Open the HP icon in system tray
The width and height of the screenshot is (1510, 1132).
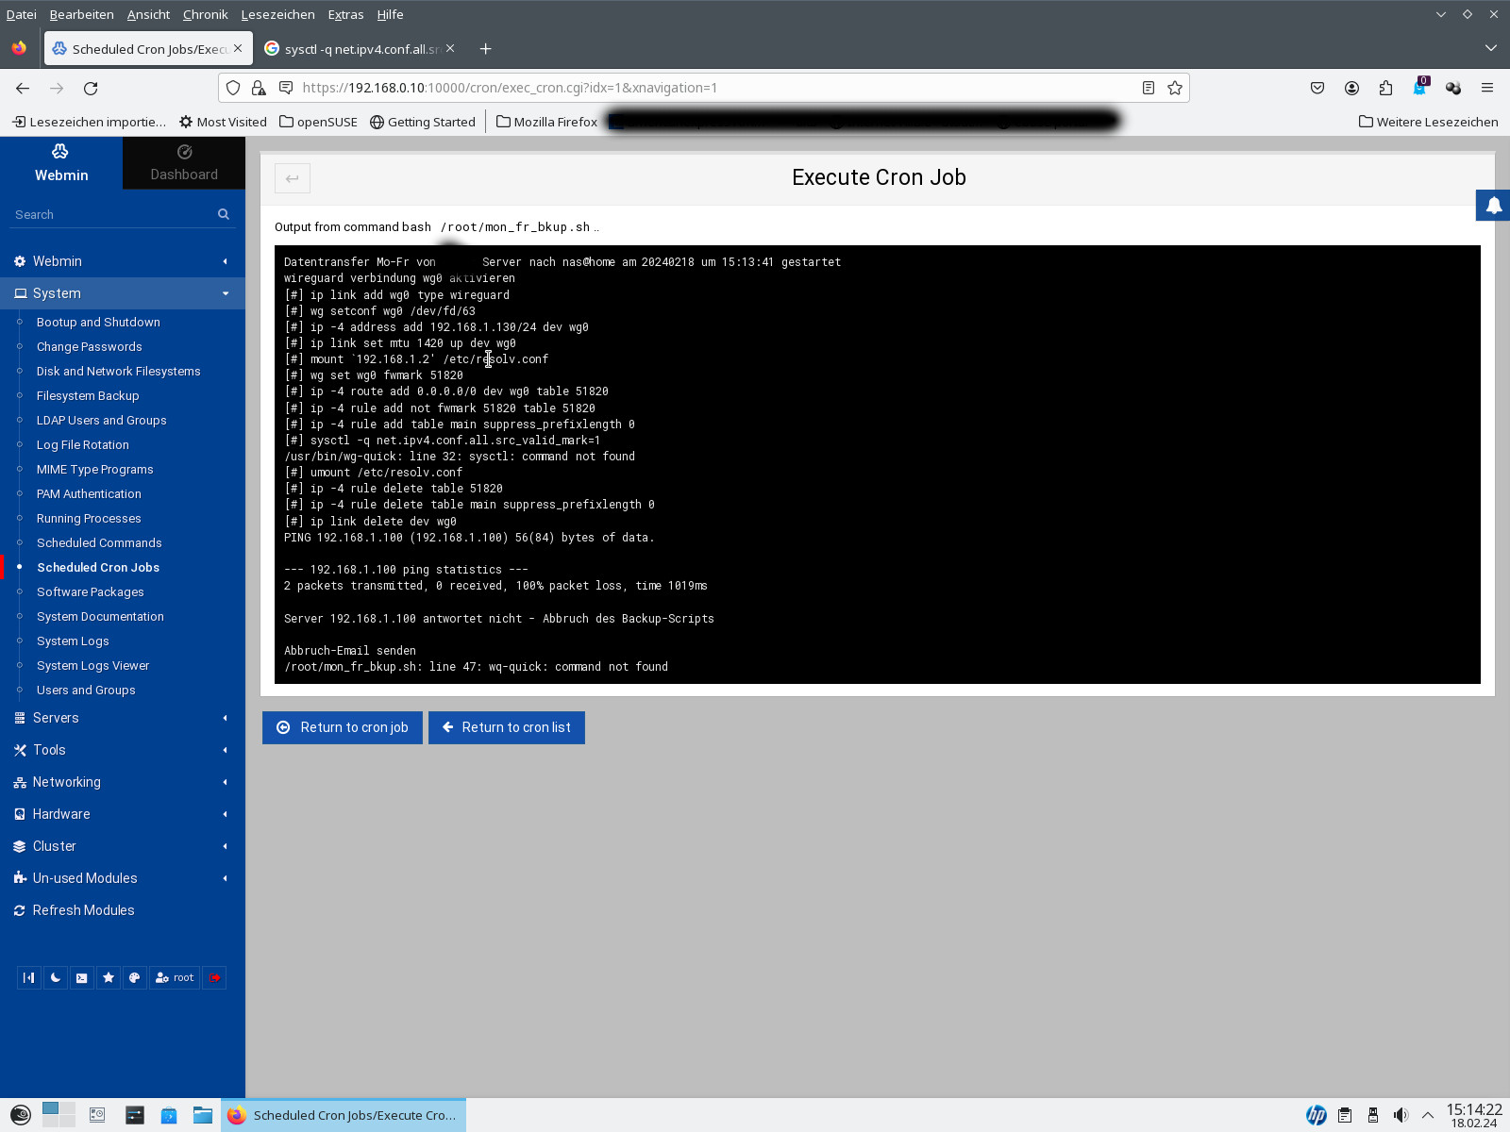point(1317,1115)
